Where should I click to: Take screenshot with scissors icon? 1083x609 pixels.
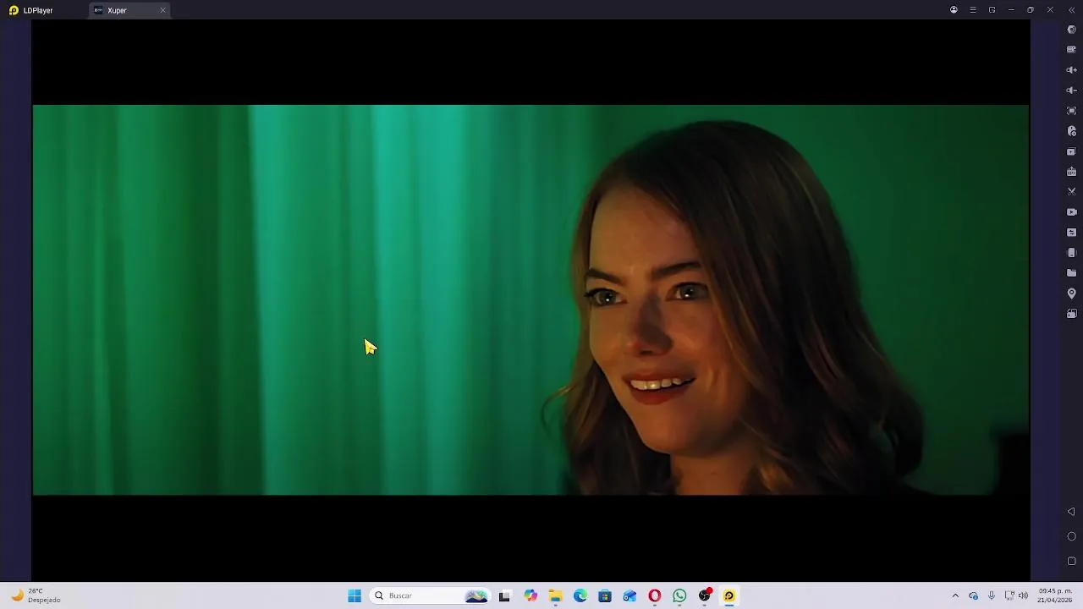tap(1071, 192)
